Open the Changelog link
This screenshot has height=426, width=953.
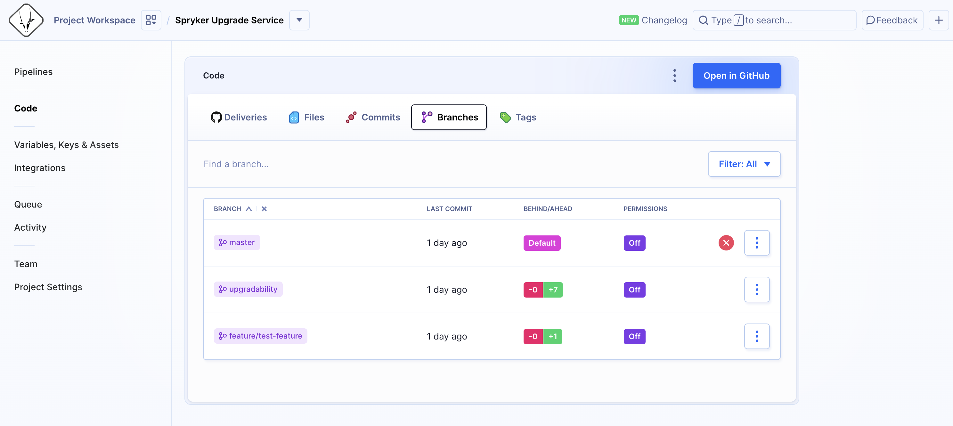click(664, 20)
